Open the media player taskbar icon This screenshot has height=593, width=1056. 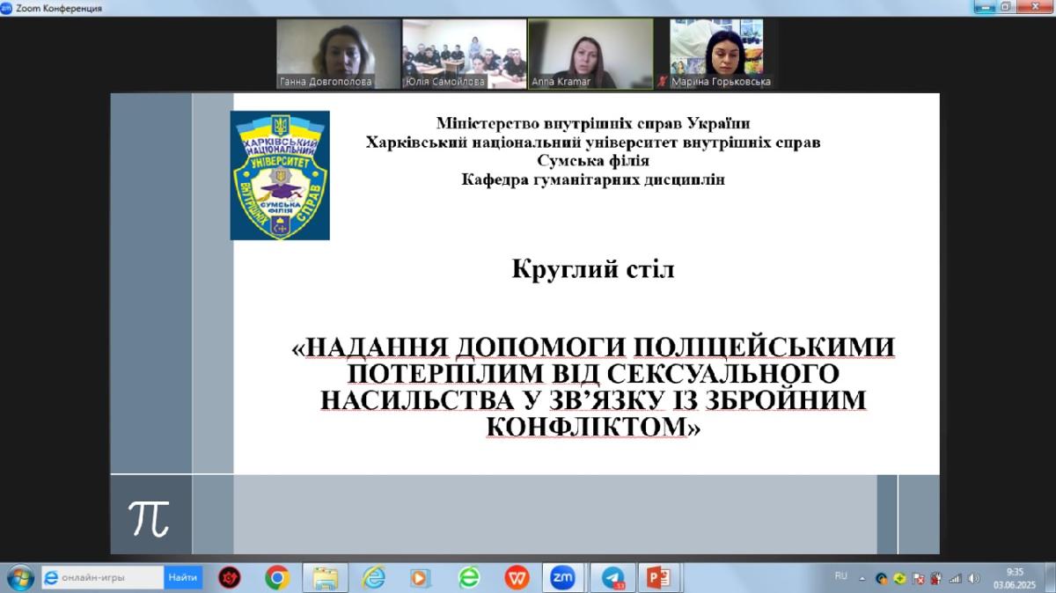pos(421,578)
